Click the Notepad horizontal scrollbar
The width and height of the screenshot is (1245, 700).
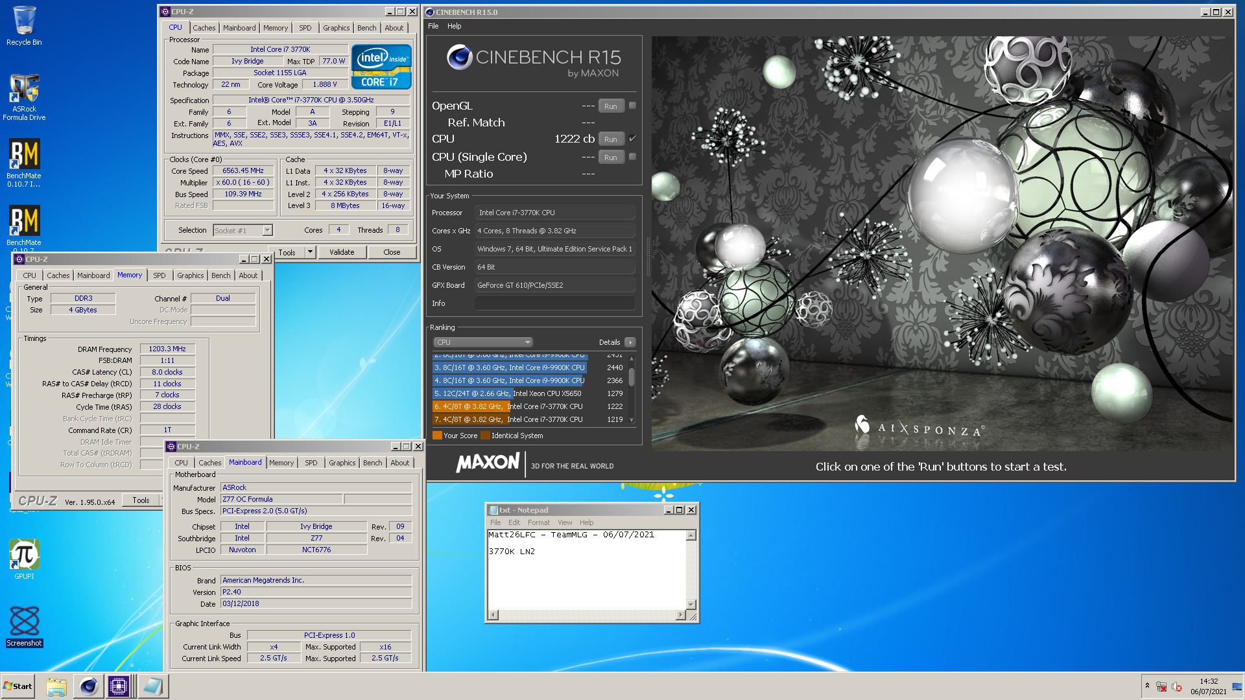point(586,614)
